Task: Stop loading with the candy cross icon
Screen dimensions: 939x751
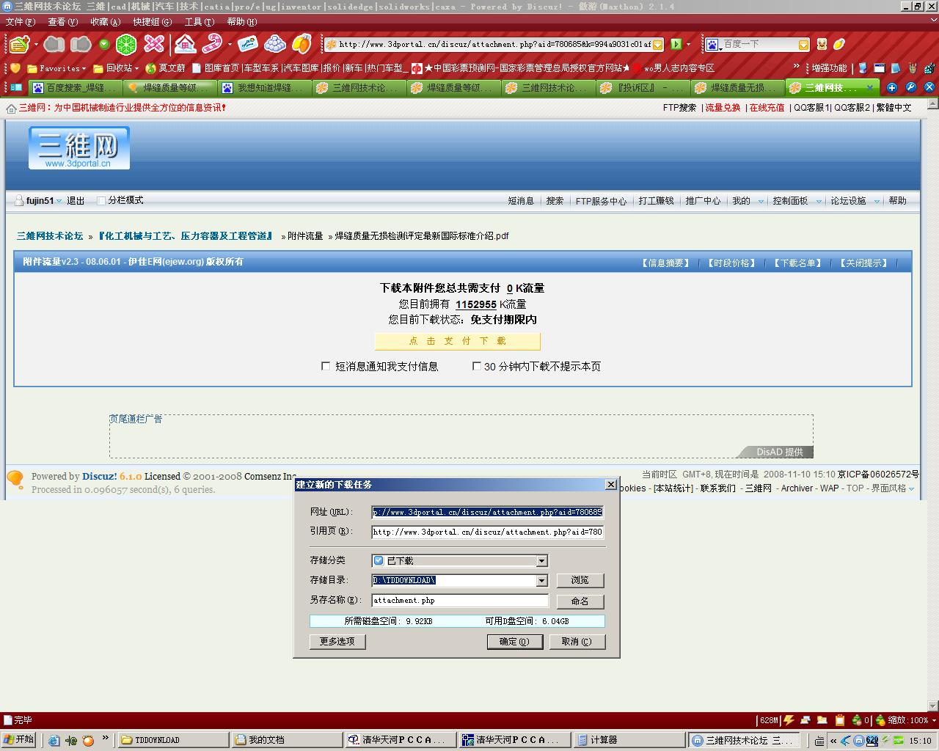Action: [154, 45]
